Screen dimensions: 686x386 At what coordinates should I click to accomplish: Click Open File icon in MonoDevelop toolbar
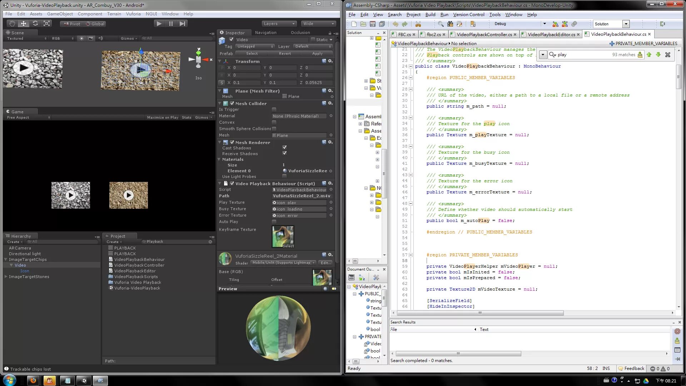tap(363, 24)
